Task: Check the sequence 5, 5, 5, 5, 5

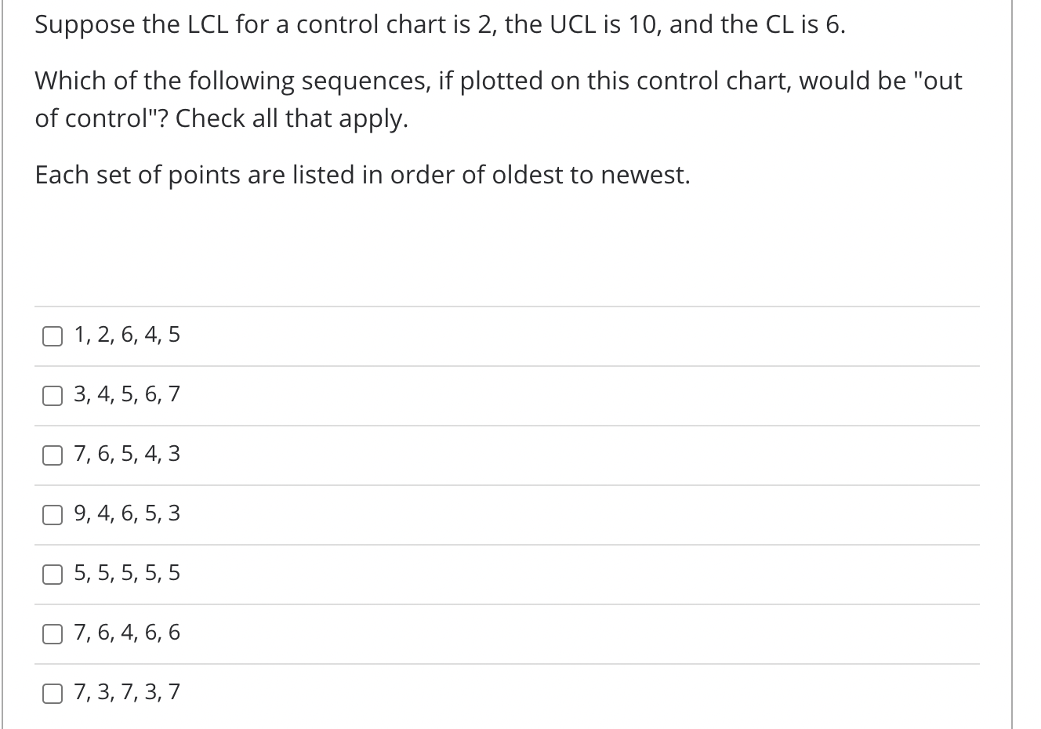Action: pyautogui.click(x=52, y=574)
